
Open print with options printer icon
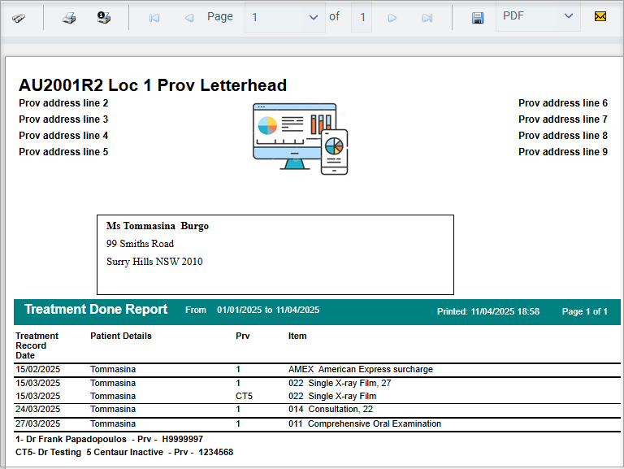pos(104,18)
